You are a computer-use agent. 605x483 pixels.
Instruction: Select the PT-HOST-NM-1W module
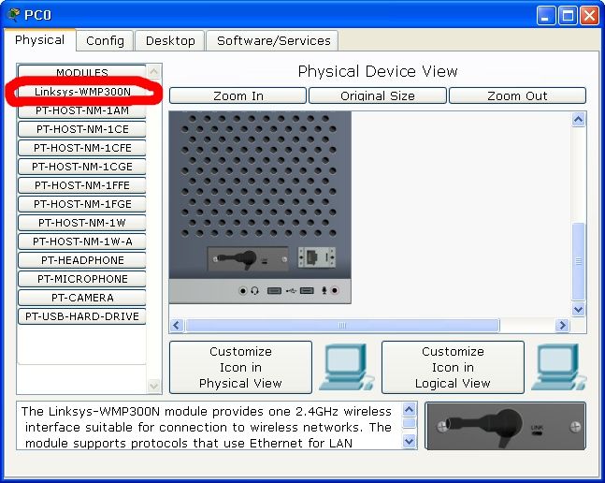pyautogui.click(x=81, y=223)
